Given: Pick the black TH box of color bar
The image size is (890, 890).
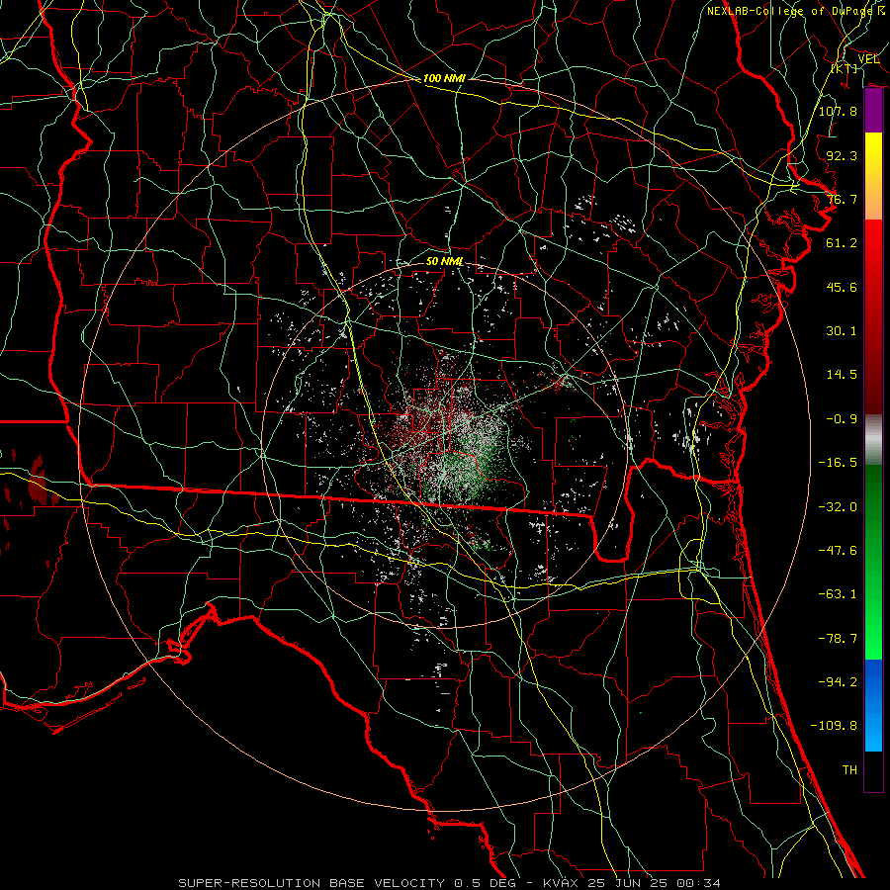Looking at the screenshot, I should 873,771.
